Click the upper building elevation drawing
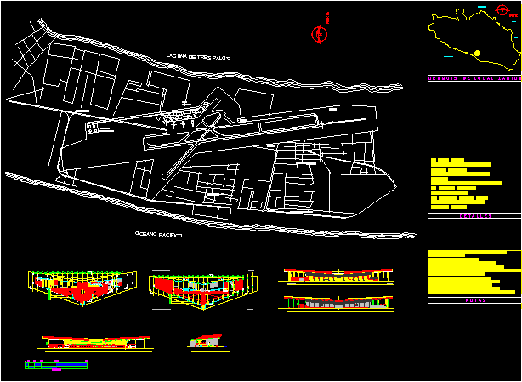This screenshot has width=522, height=382. click(x=338, y=275)
